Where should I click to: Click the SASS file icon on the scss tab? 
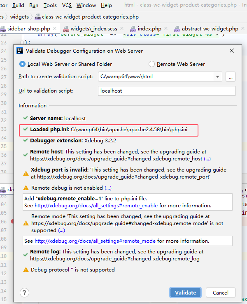click(x=66, y=29)
